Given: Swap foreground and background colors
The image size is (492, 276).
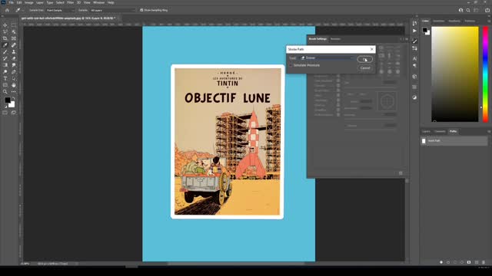Looking at the screenshot, I should (14, 98).
